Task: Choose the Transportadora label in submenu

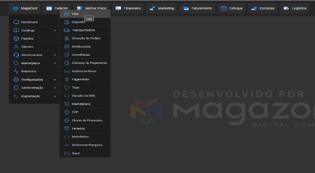Action: (83, 30)
